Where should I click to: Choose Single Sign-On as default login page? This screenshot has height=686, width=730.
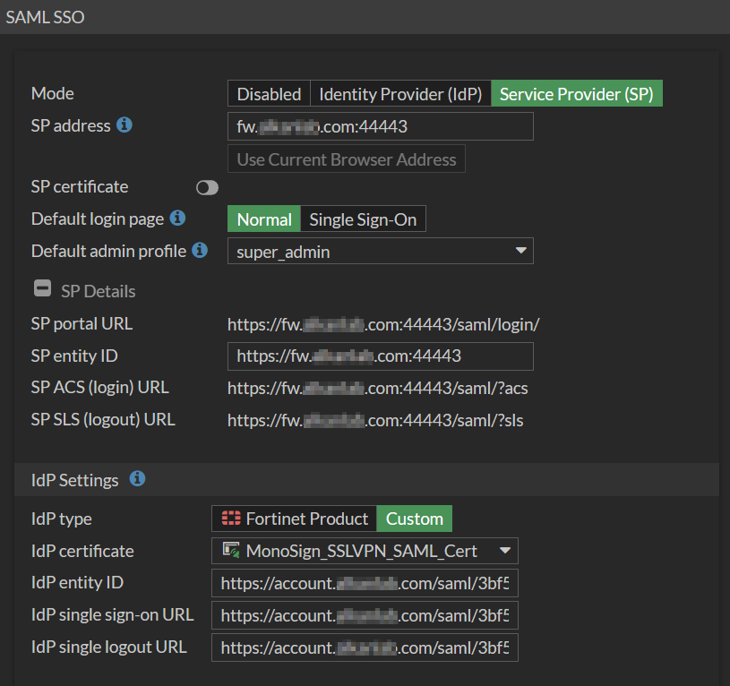(x=363, y=219)
